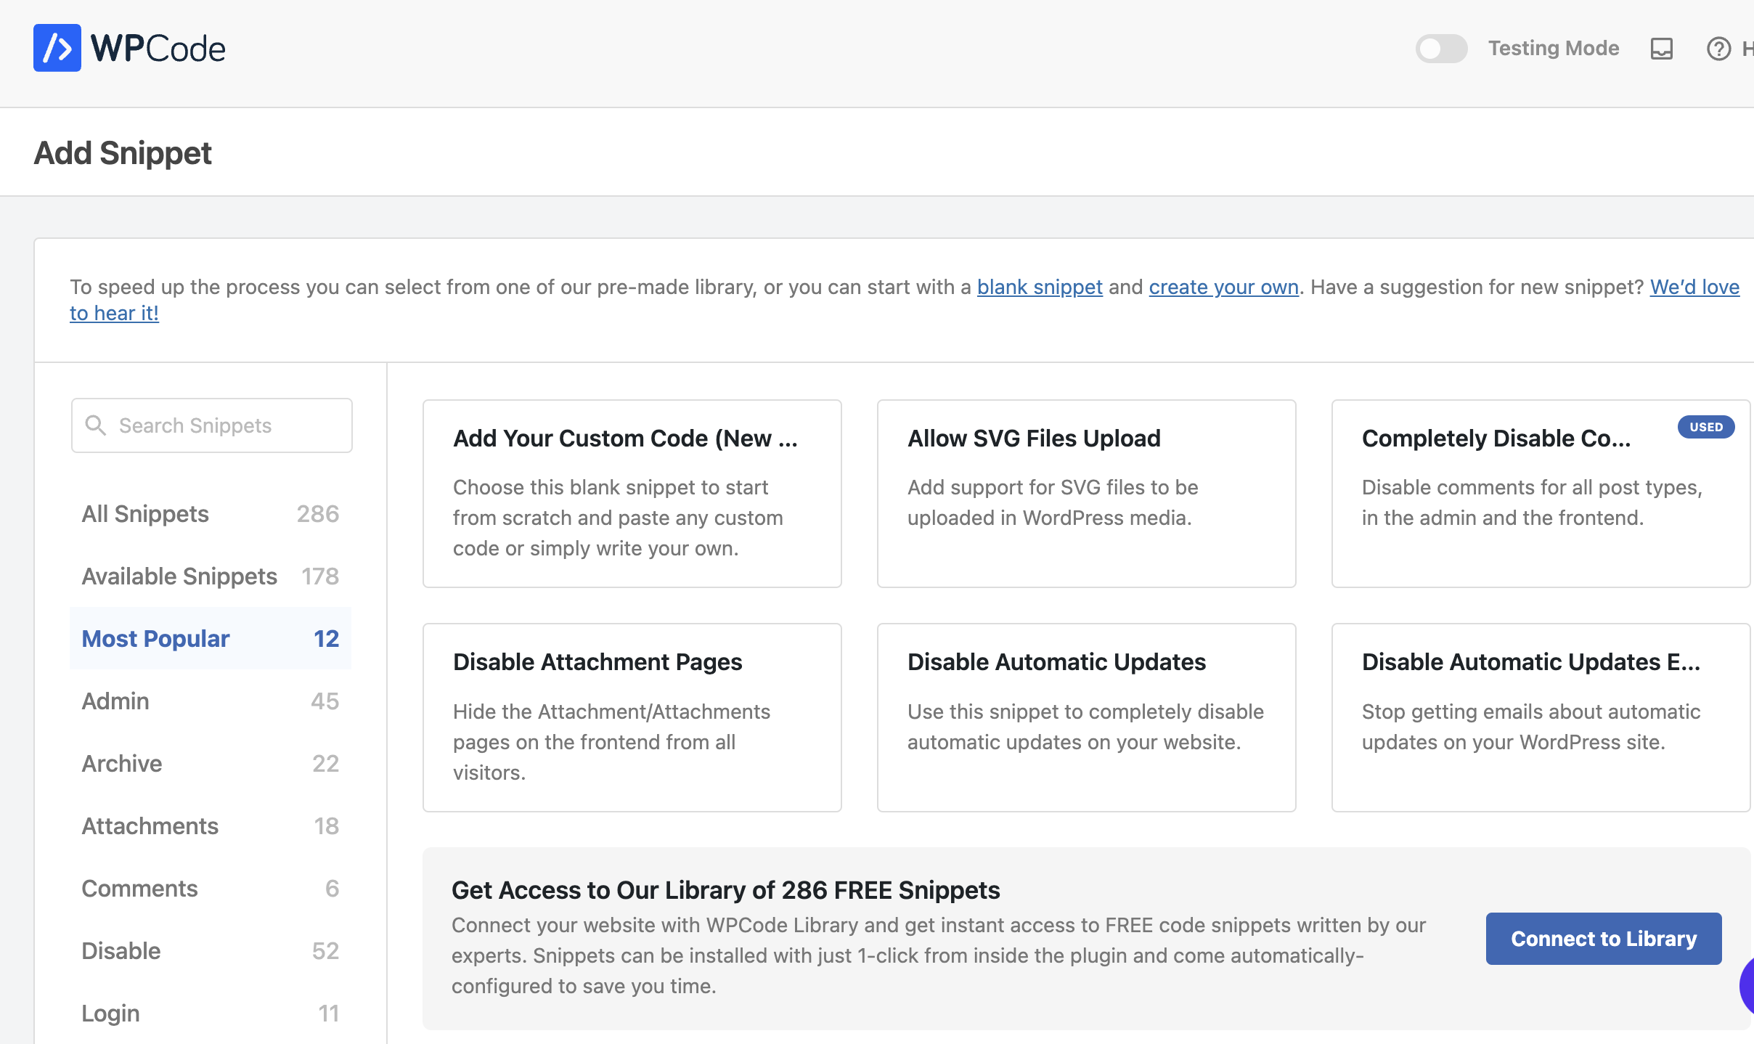
Task: Open the Attachments snippets category
Action: pos(211,826)
